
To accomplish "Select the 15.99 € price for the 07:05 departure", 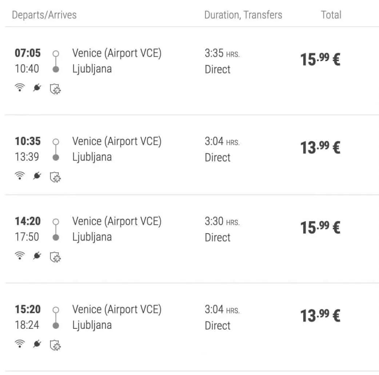I will [x=320, y=59].
